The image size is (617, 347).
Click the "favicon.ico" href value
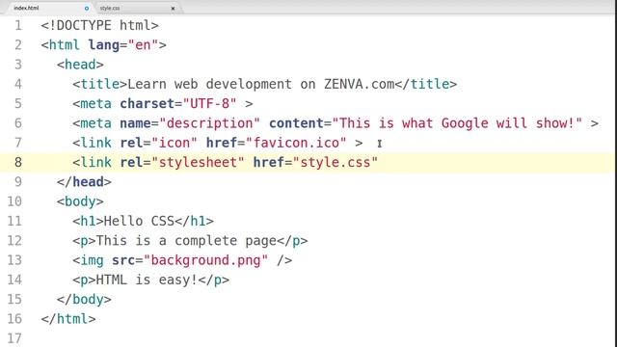point(296,143)
